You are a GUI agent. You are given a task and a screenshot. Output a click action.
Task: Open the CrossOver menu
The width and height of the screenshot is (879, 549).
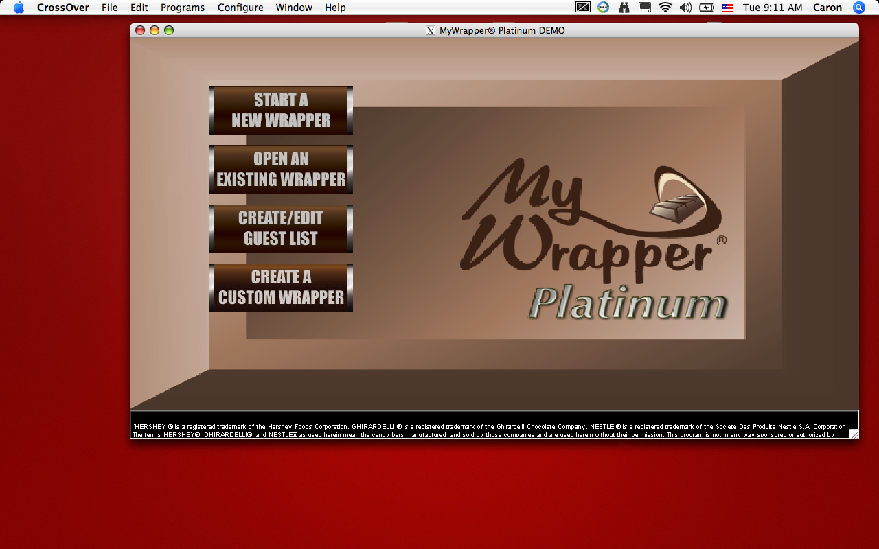[x=62, y=8]
